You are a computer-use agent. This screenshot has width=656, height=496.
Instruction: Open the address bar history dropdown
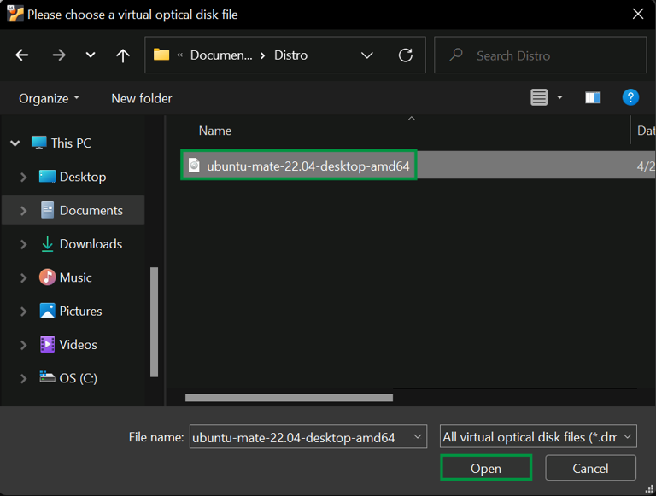coord(367,55)
